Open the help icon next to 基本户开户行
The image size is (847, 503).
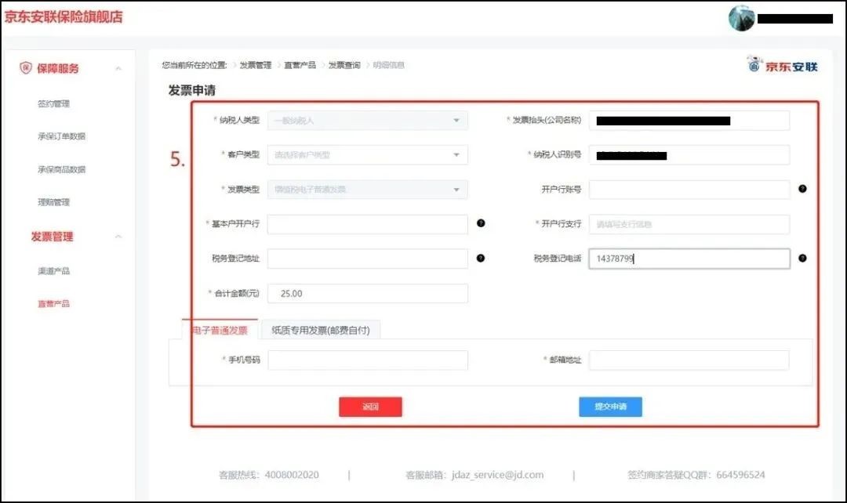pyautogui.click(x=481, y=223)
